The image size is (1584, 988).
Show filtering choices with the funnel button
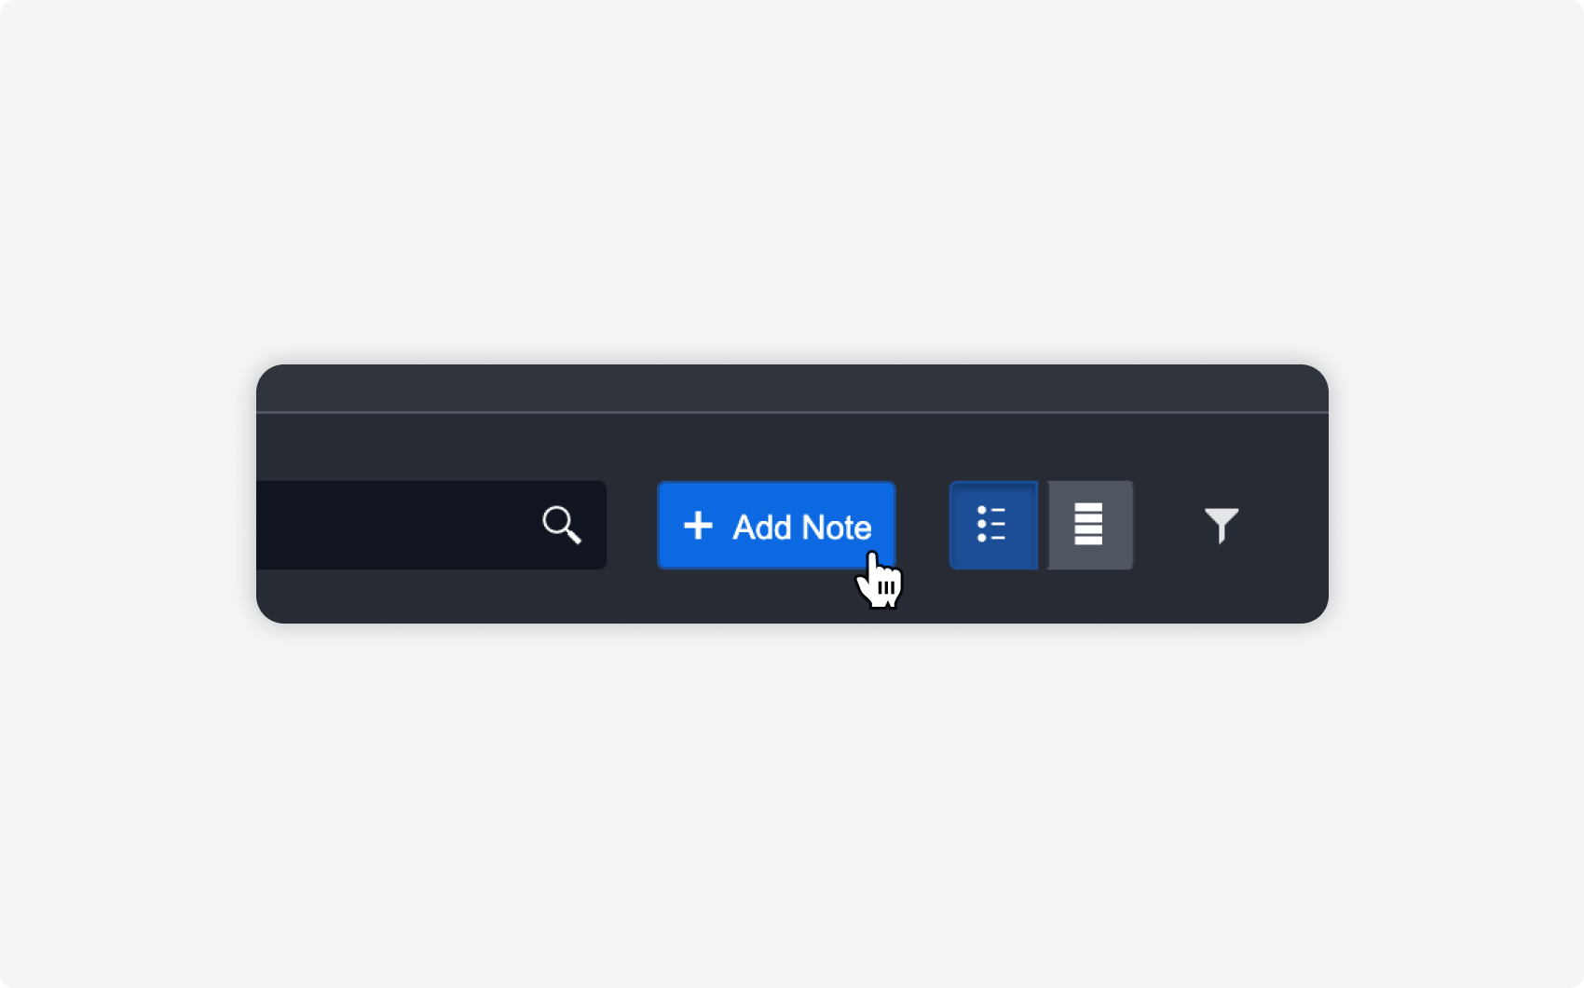coord(1221,526)
